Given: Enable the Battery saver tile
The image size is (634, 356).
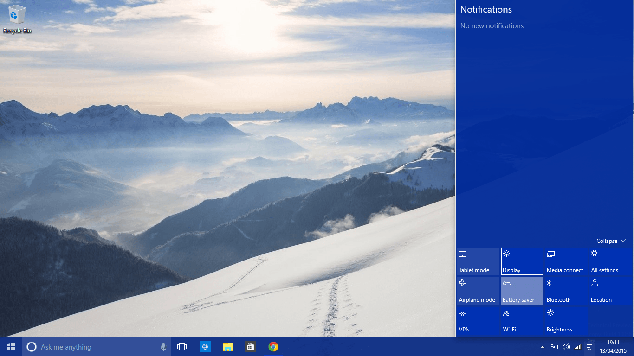Looking at the screenshot, I should [522, 291].
